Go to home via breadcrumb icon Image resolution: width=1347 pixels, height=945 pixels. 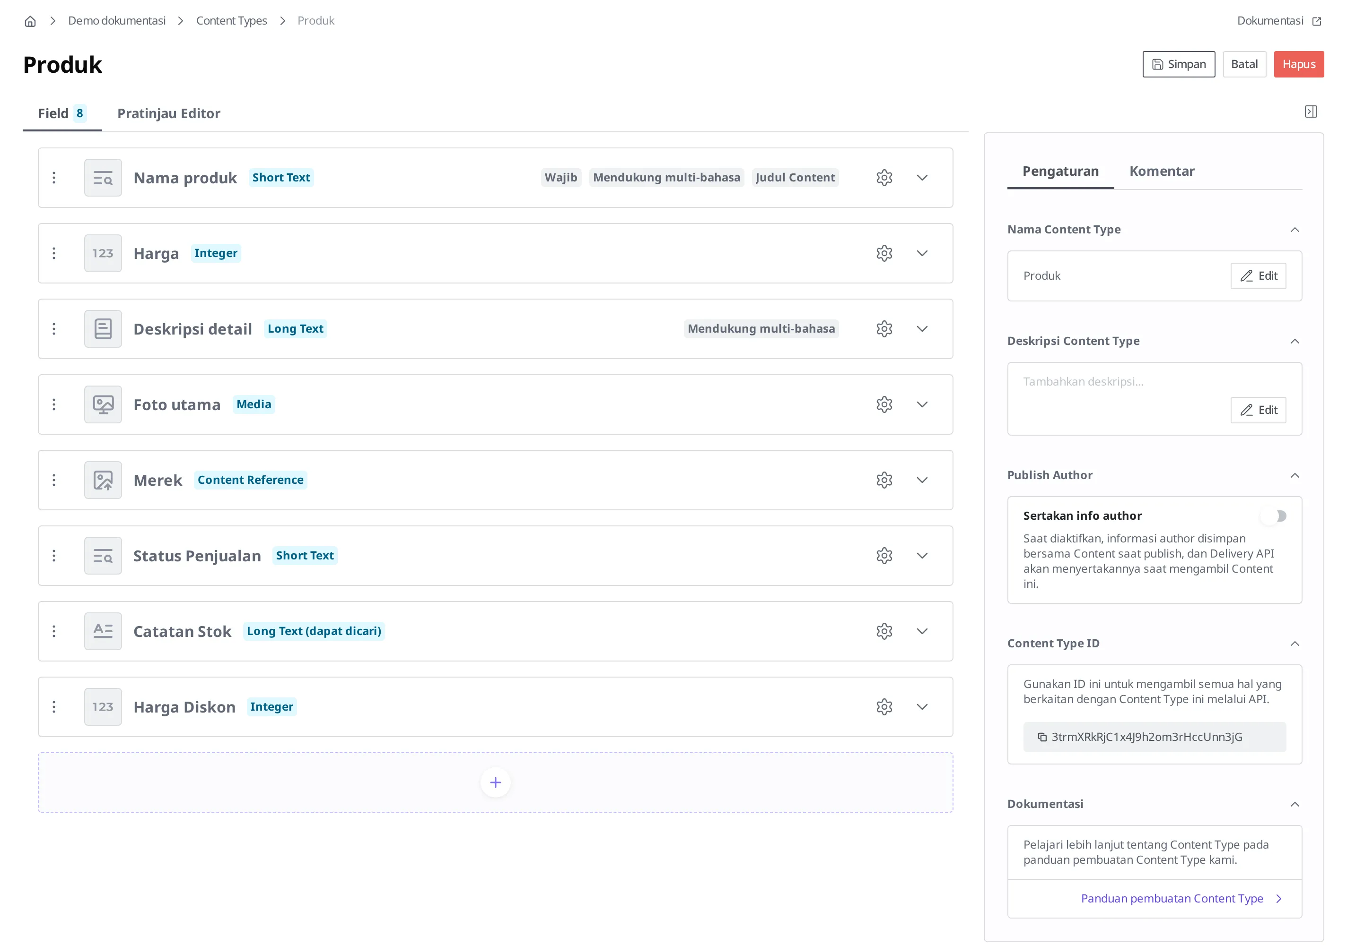click(31, 21)
